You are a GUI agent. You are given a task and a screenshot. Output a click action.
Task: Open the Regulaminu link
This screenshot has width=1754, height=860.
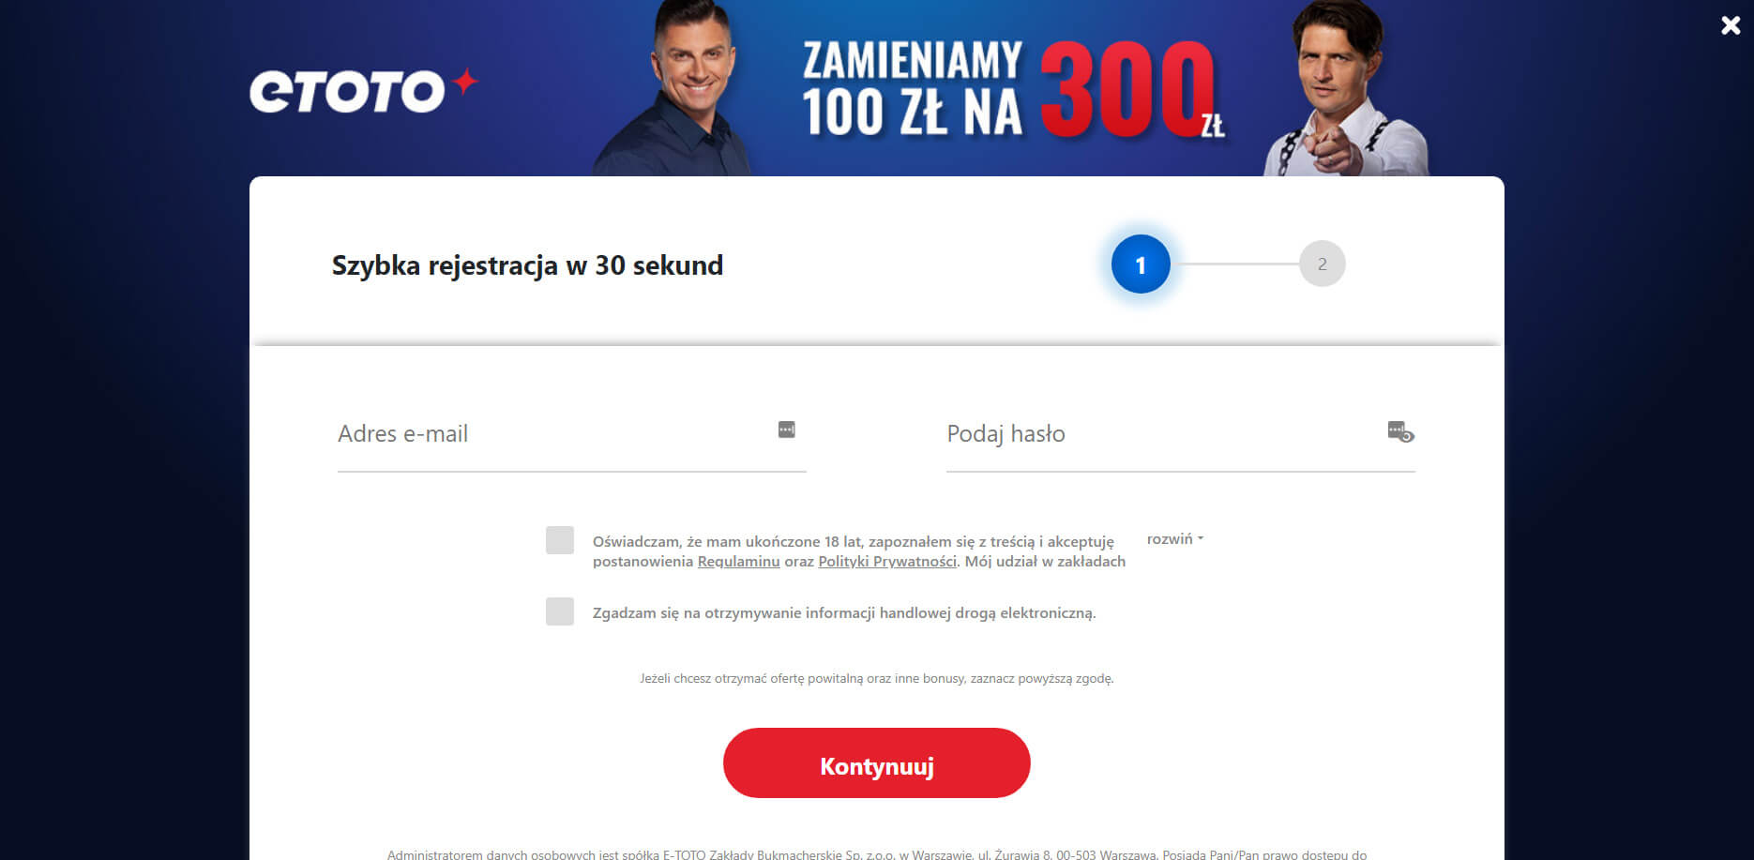click(x=739, y=561)
